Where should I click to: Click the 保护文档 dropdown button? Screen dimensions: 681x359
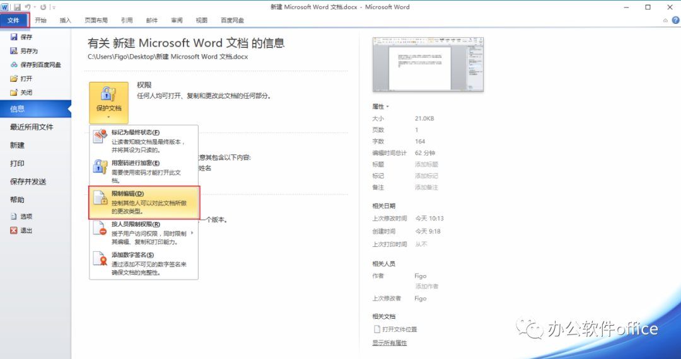click(x=108, y=103)
